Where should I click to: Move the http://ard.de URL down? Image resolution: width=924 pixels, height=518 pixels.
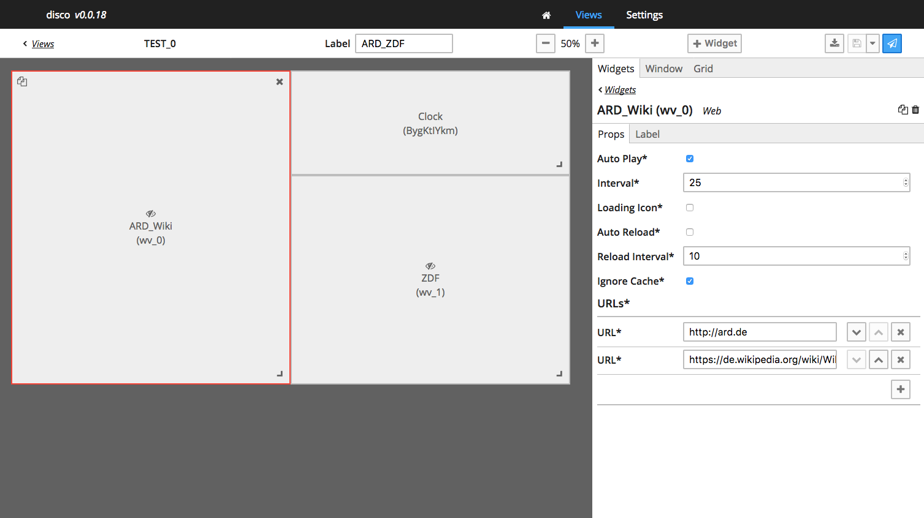[857, 332]
